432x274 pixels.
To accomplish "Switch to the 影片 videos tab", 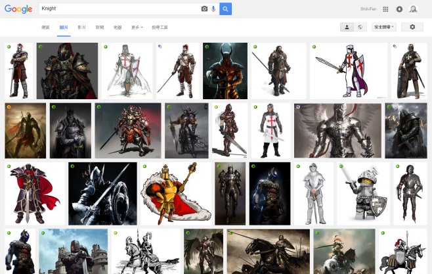I will click(81, 28).
